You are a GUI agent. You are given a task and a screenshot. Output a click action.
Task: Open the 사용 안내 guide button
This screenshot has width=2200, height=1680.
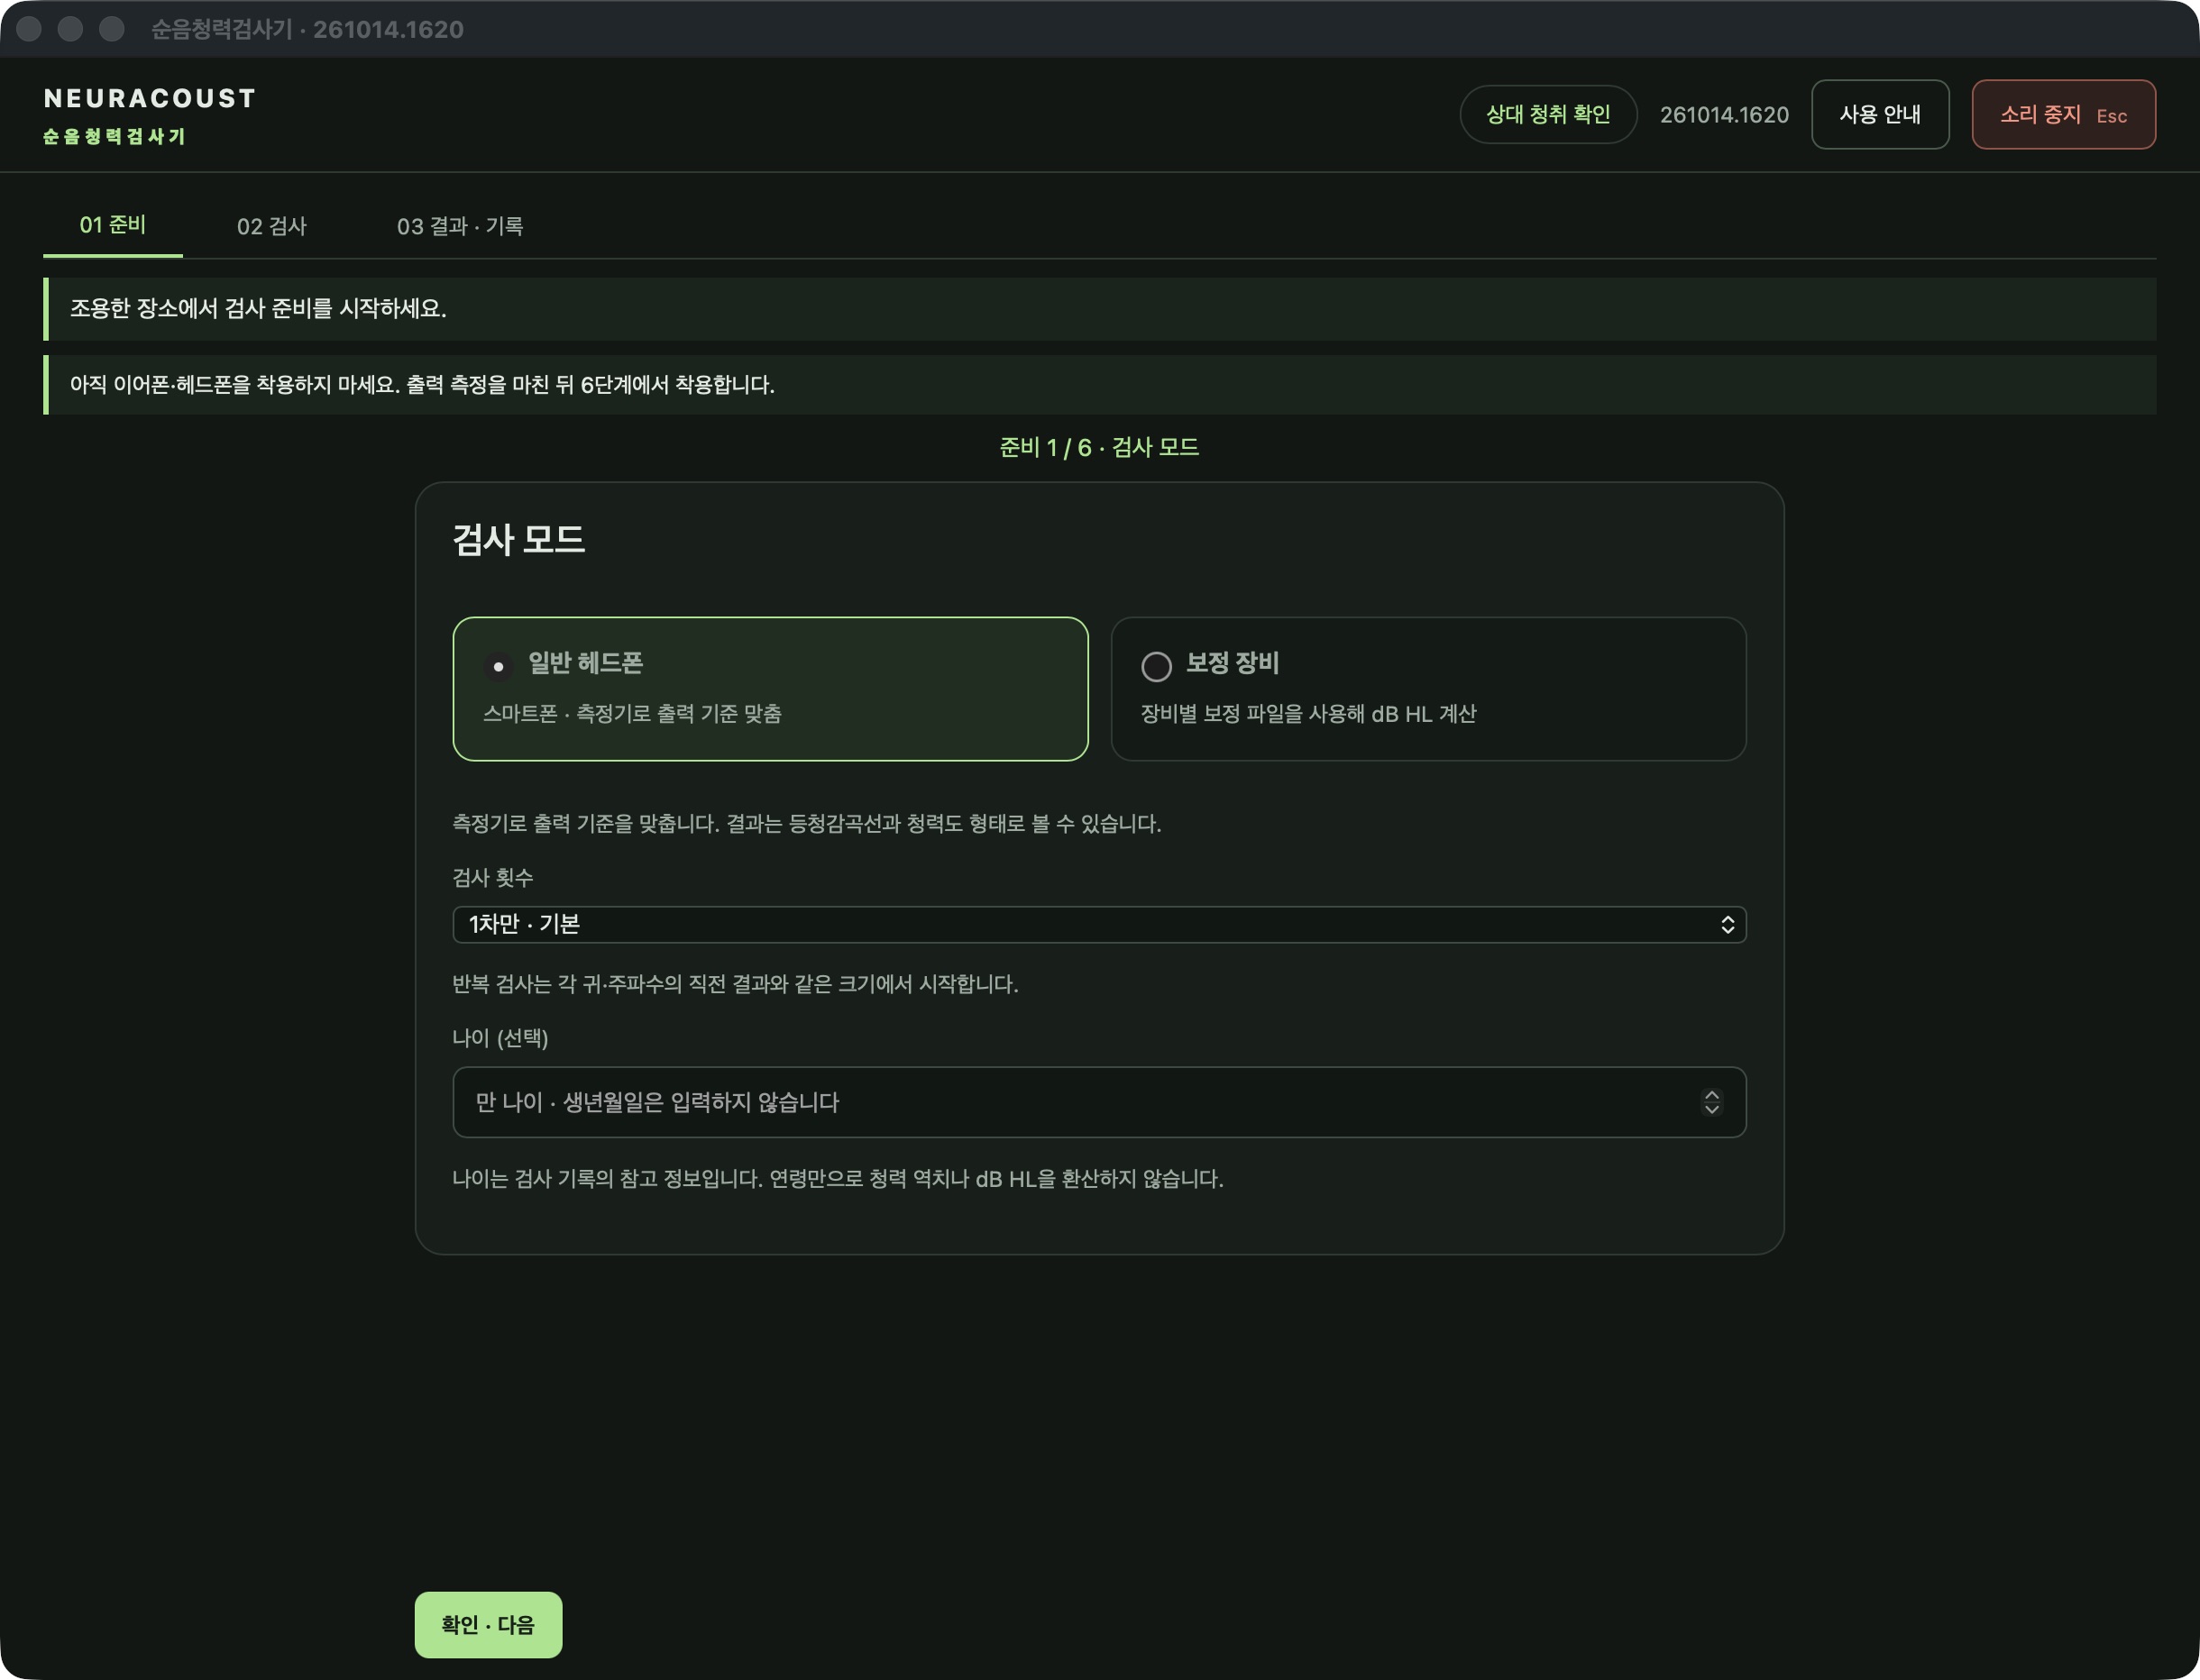click(x=1880, y=114)
